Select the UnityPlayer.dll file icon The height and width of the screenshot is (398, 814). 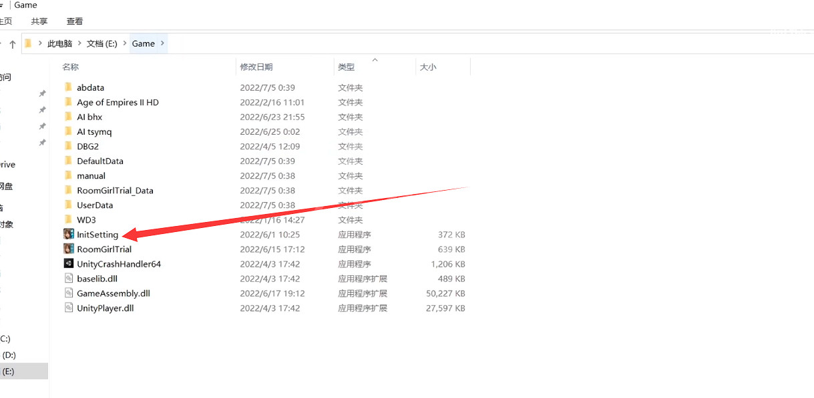tap(68, 308)
